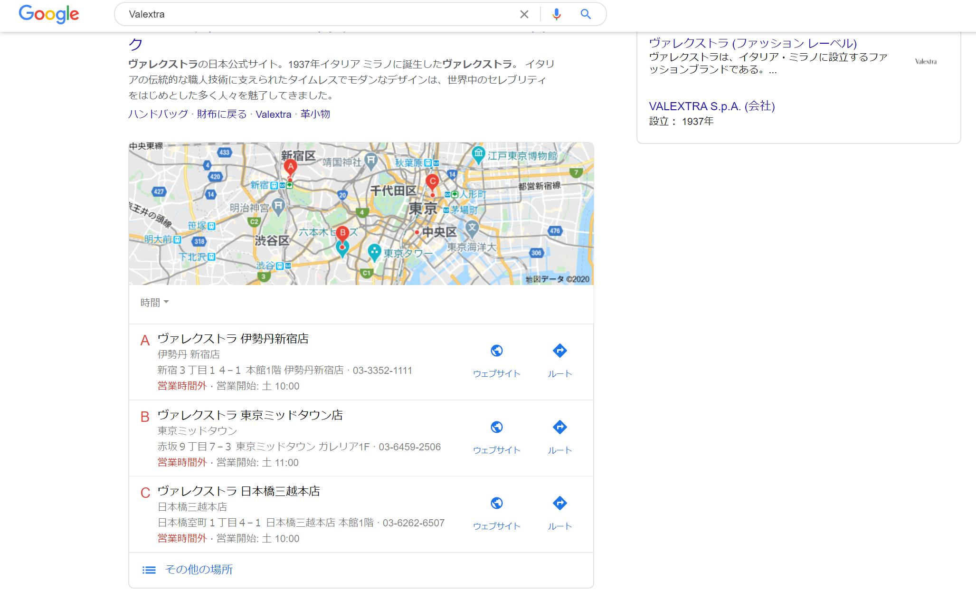The width and height of the screenshot is (976, 600).
Task: Select listing ヴァレクストラ 日本橋三越本店
Action: tap(239, 491)
